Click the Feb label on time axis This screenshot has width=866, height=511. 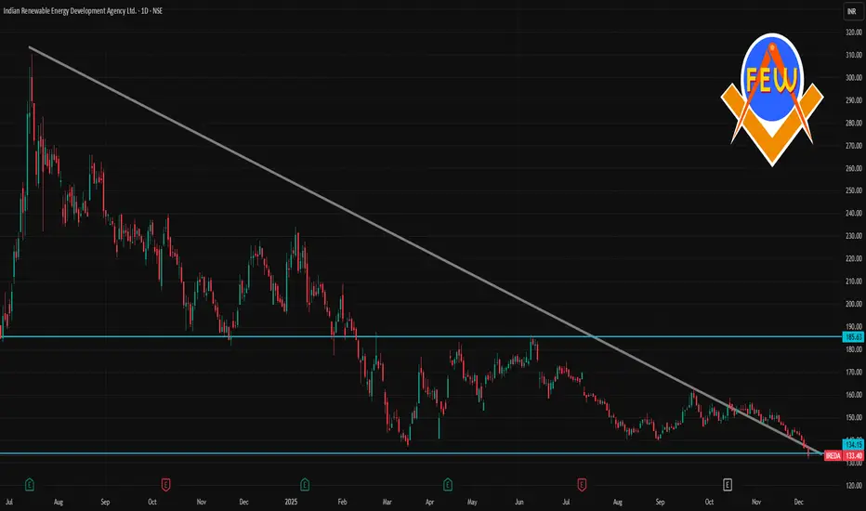(x=343, y=502)
